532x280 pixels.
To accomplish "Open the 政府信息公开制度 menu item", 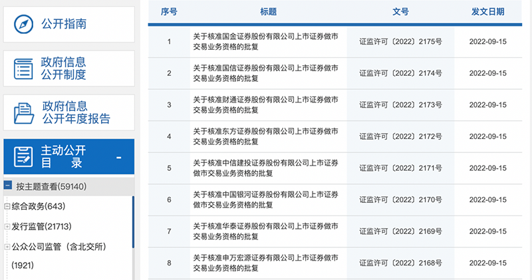I will point(68,69).
